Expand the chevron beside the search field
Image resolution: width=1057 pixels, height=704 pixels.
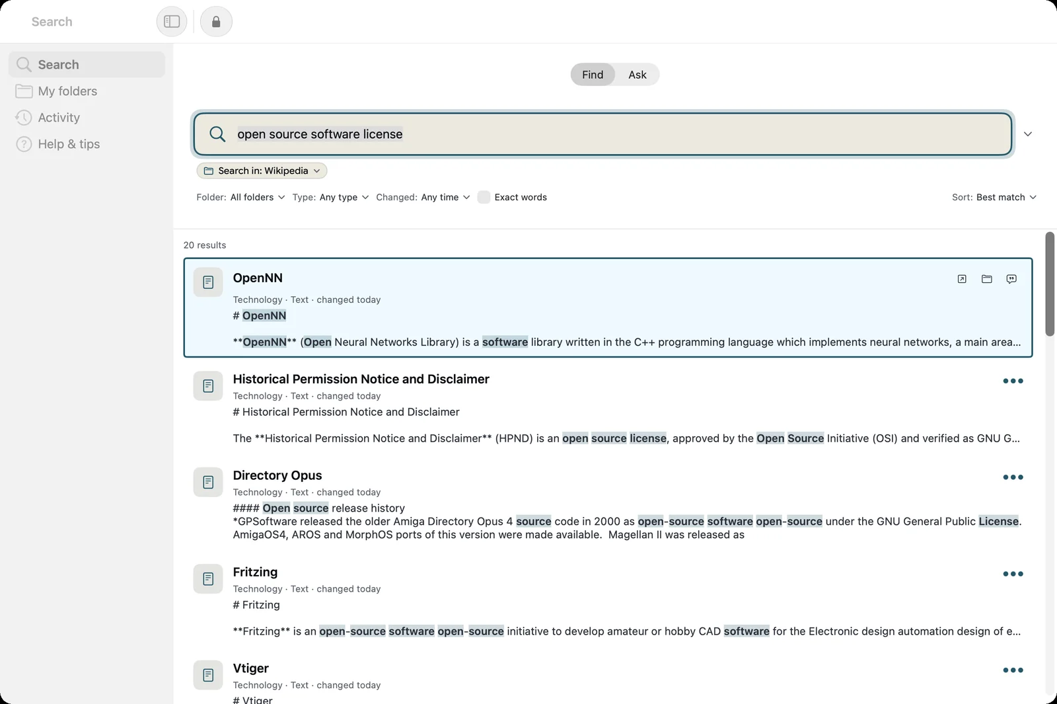1028,134
